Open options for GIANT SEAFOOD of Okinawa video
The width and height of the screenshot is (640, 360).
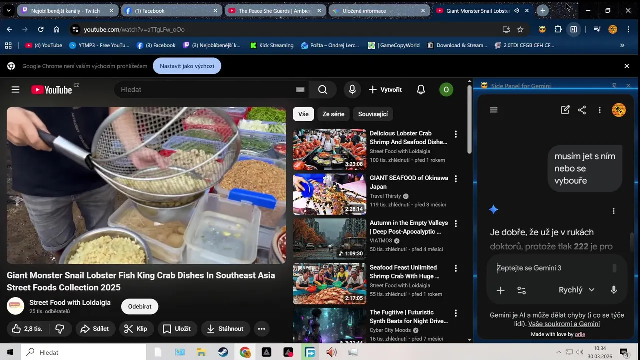tap(455, 179)
